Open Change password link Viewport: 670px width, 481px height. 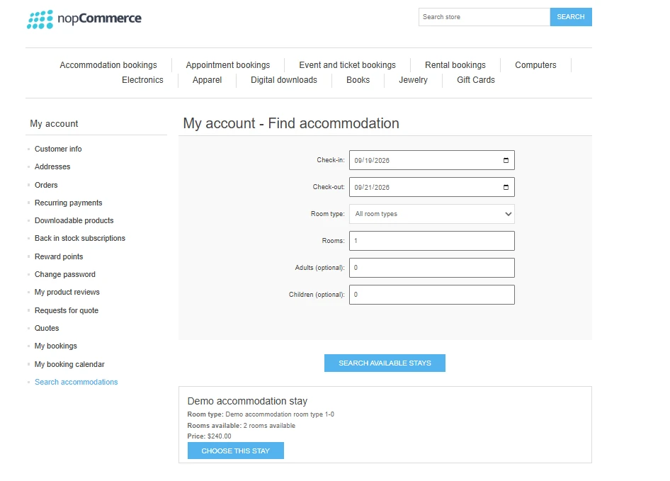pyautogui.click(x=65, y=274)
